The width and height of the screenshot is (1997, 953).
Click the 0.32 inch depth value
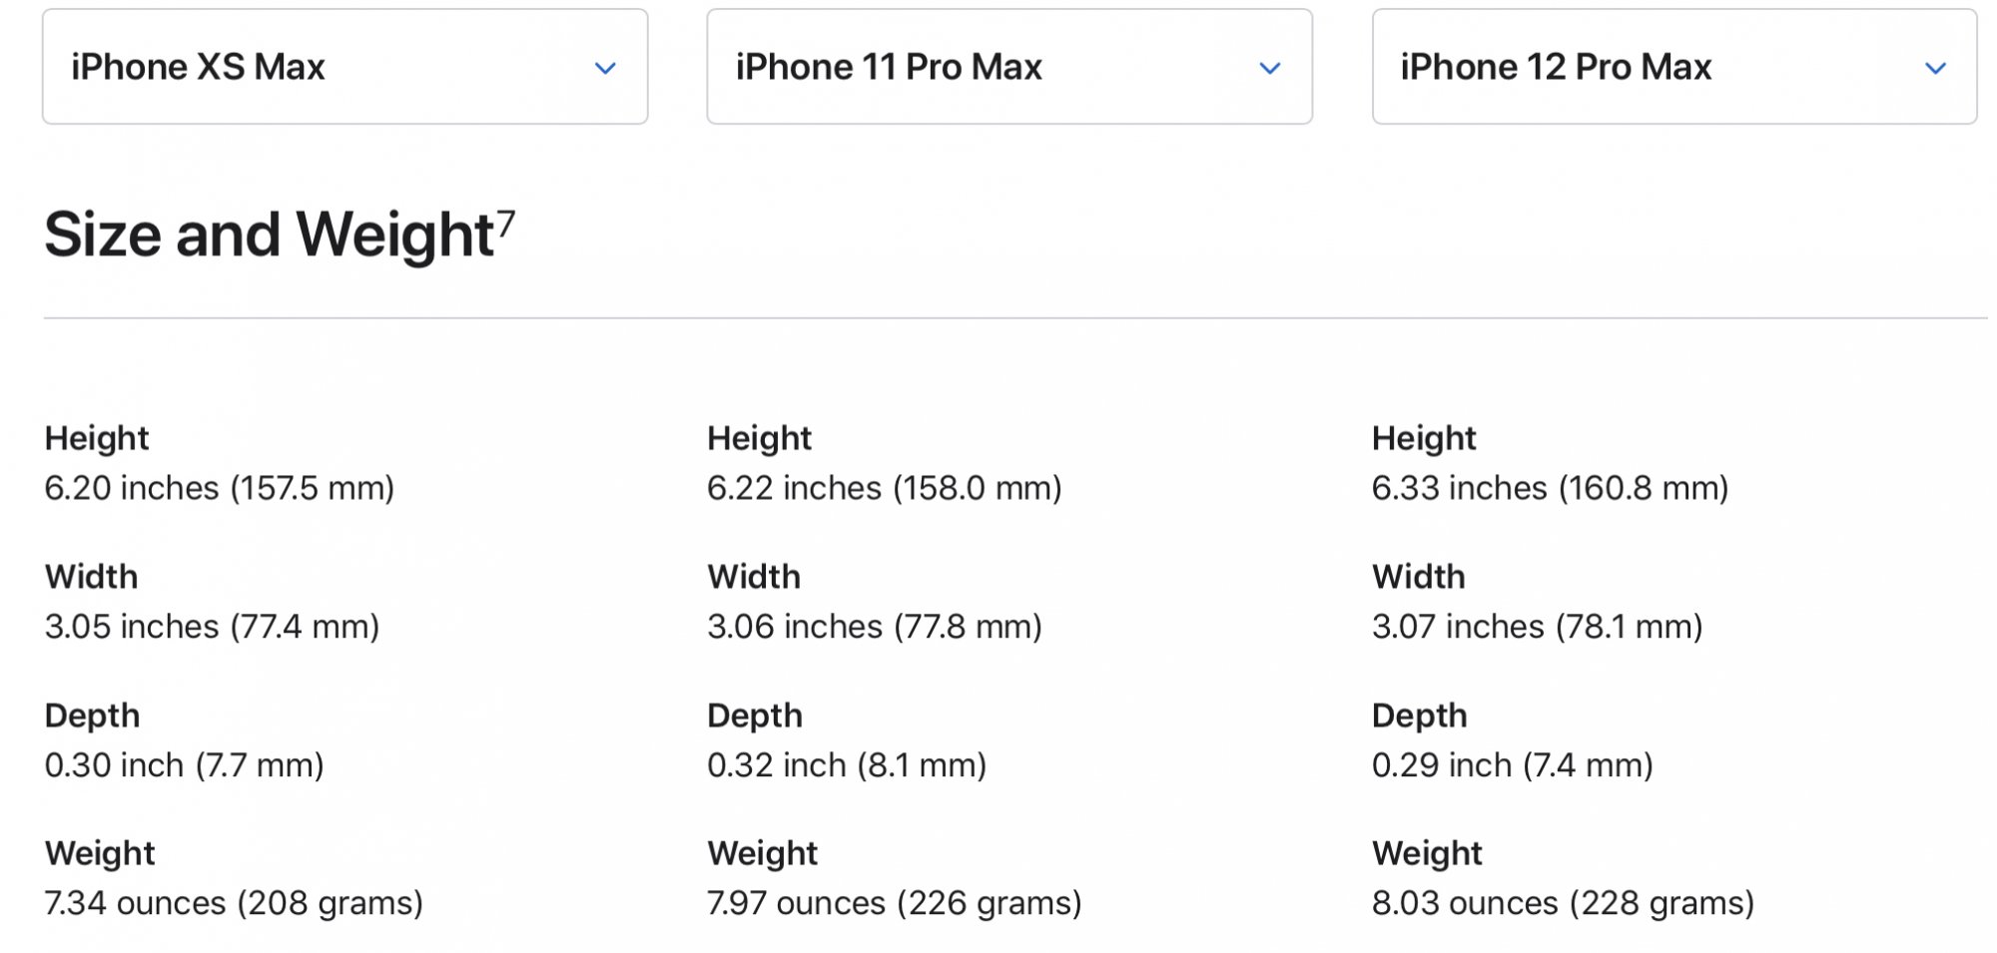click(x=847, y=765)
